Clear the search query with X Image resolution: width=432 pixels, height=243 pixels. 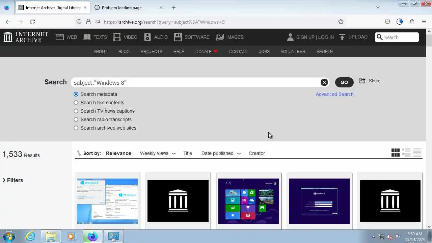324,82
